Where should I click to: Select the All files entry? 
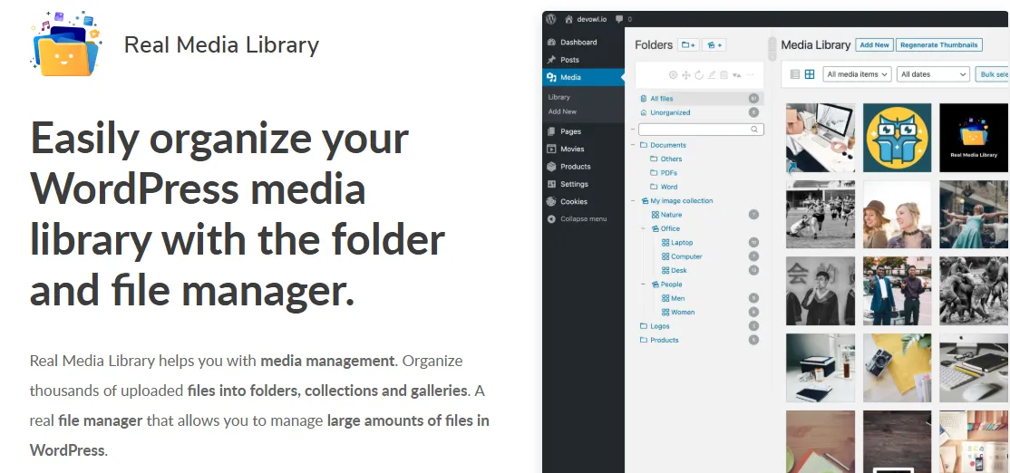tap(700, 99)
